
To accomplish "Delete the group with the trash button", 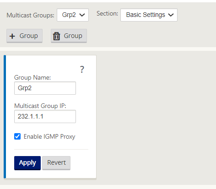I will tap(69, 36).
